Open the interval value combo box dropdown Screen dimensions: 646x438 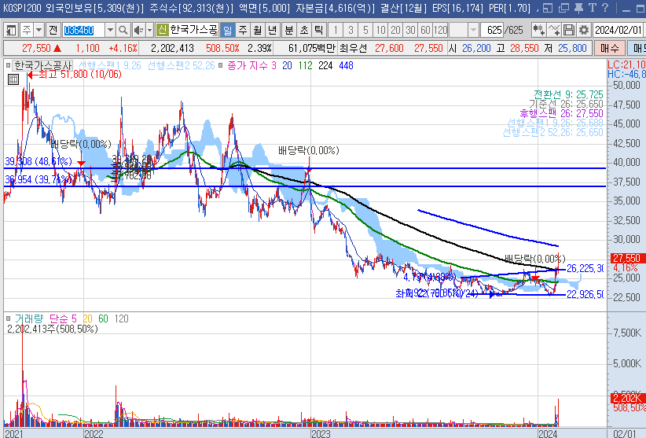473,30
